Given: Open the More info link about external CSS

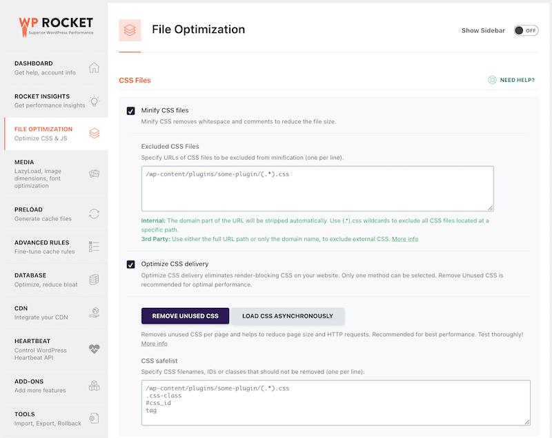Looking at the screenshot, I should pyautogui.click(x=406, y=239).
